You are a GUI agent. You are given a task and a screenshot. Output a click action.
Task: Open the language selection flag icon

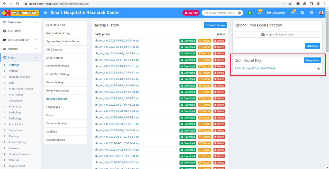[250, 12]
